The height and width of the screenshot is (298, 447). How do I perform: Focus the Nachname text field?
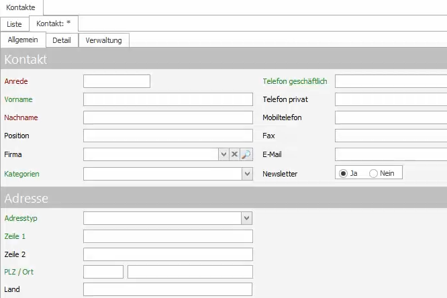tap(168, 117)
